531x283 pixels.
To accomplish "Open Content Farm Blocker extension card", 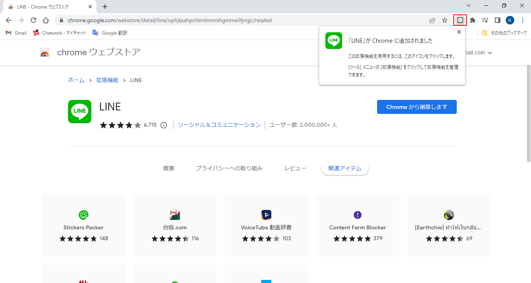I will tap(358, 225).
